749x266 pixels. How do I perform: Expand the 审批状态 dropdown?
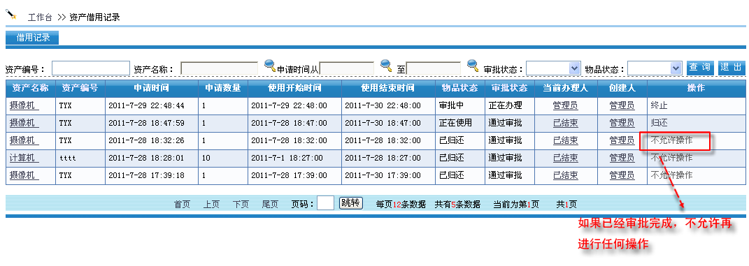pyautogui.click(x=553, y=68)
